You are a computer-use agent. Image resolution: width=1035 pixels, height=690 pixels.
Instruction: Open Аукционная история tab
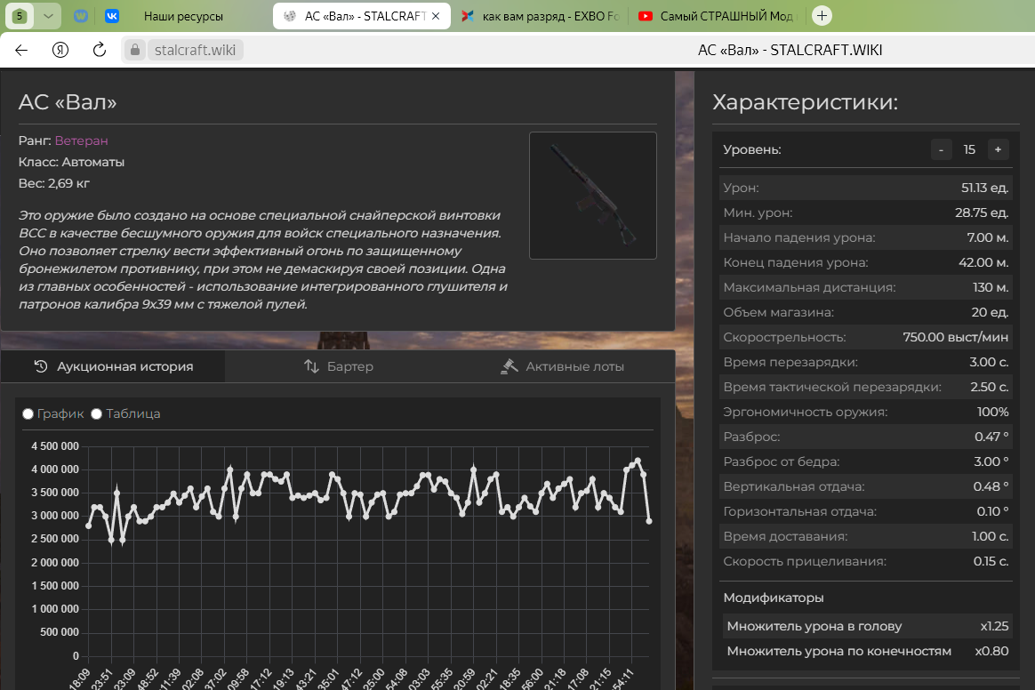pyautogui.click(x=113, y=366)
